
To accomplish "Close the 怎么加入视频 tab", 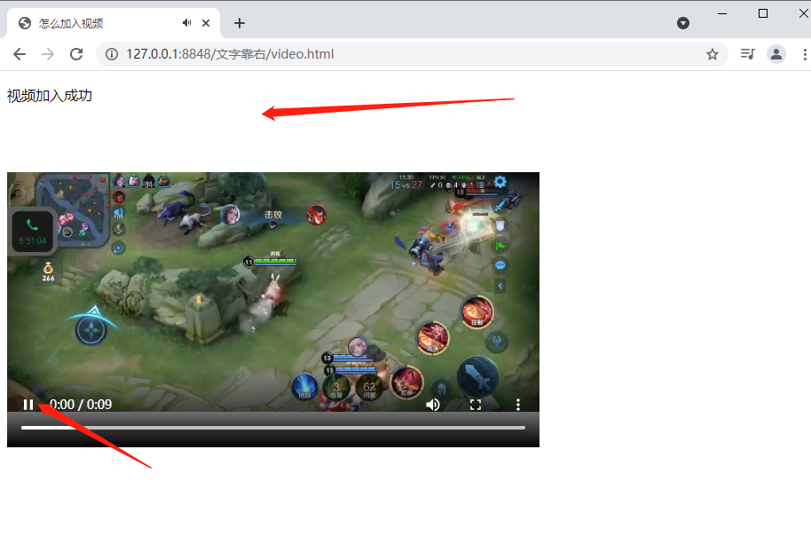I will [x=207, y=23].
